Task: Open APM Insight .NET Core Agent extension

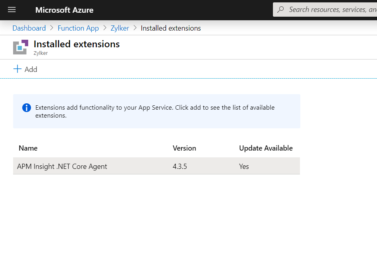Action: click(62, 166)
